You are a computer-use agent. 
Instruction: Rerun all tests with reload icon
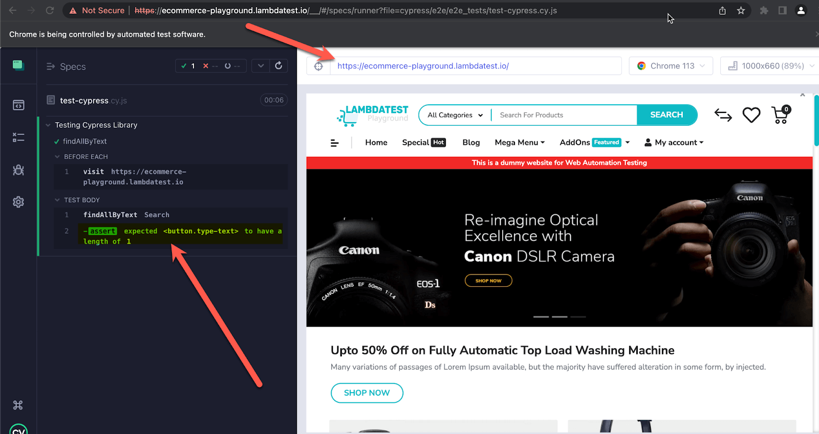(278, 65)
